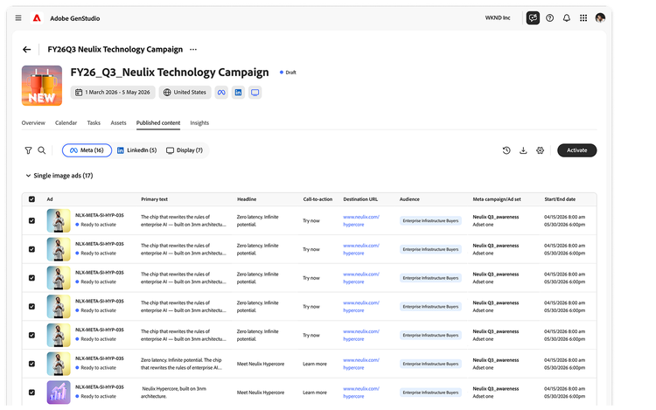Open the neulix.com/hypercore link in first row
The image size is (656, 410).
click(x=361, y=220)
